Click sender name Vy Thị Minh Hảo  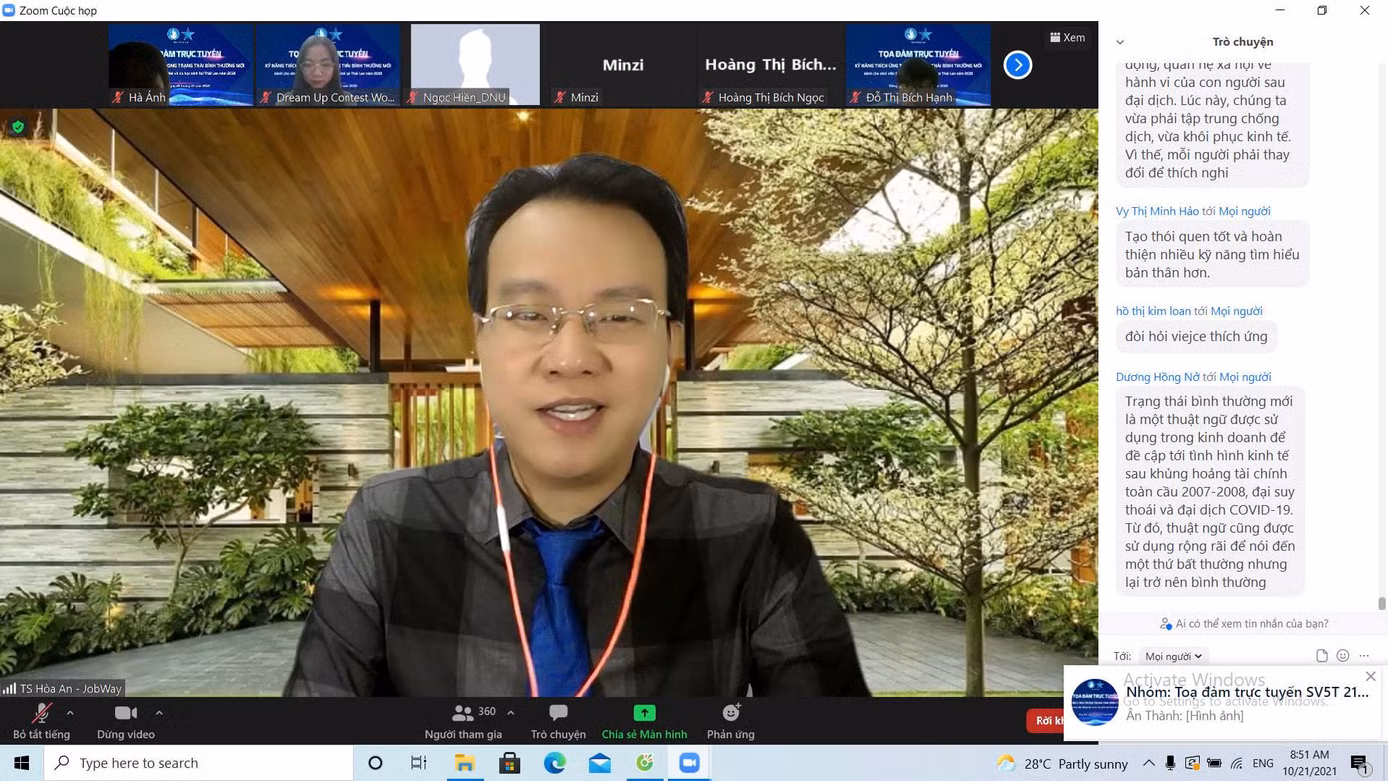coord(1157,211)
